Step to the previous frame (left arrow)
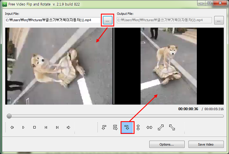The height and width of the screenshot is (154, 229). [x=12, y=127]
